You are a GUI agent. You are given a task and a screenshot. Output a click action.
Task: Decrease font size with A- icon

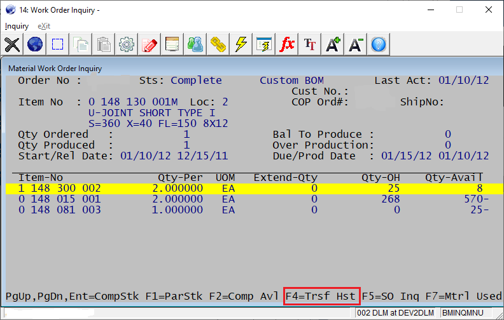tap(356, 44)
